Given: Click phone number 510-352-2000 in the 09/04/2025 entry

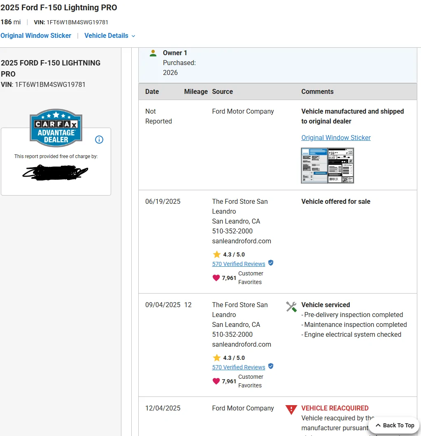Looking at the screenshot, I should [233, 334].
